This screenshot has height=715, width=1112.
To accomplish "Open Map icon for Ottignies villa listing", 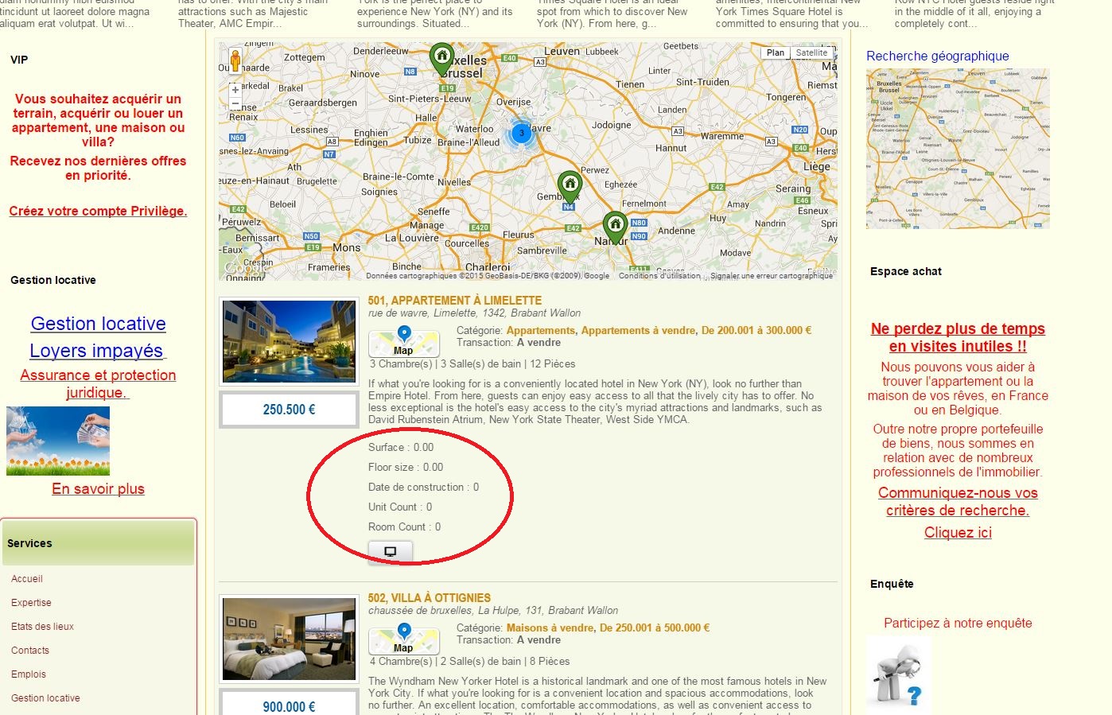I will [x=404, y=640].
